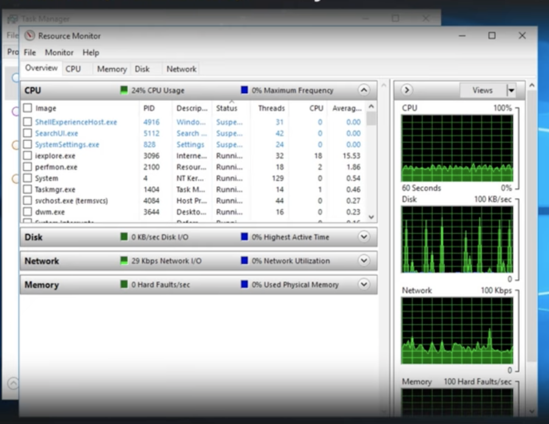Check the iexplore.exe checkbox
The width and height of the screenshot is (549, 424).
(27, 155)
